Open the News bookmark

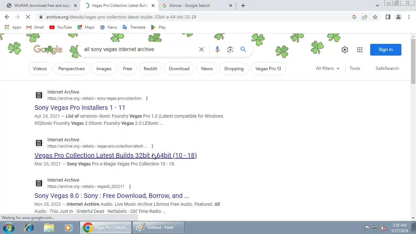pyautogui.click(x=109, y=27)
